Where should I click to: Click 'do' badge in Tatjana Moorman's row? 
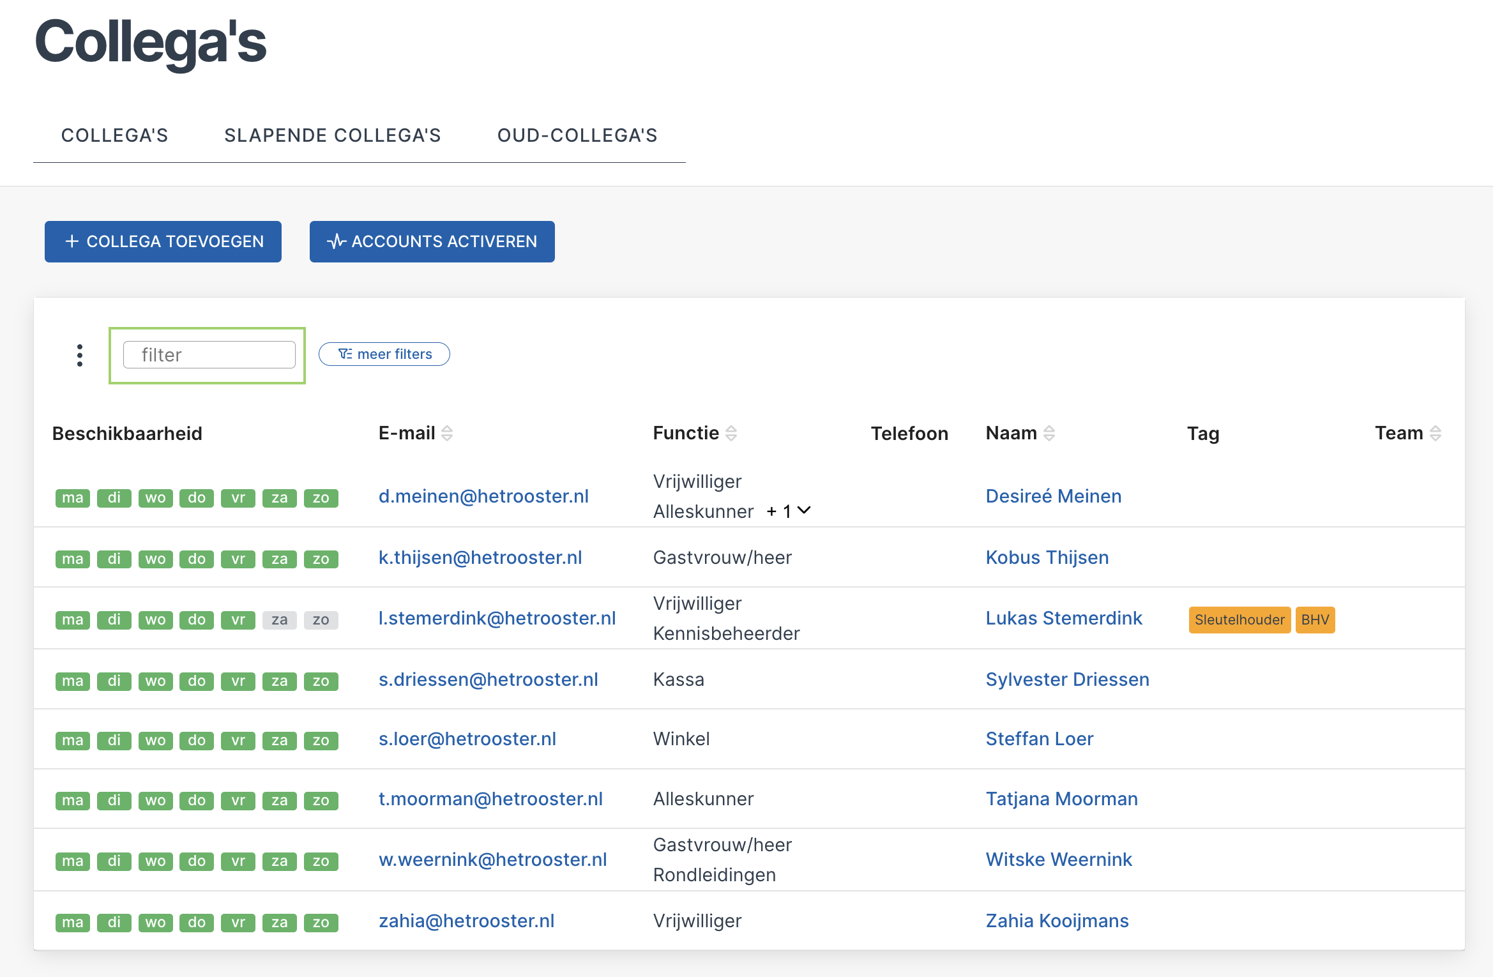tap(197, 801)
